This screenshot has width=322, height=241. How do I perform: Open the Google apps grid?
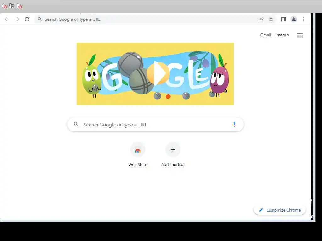300,35
